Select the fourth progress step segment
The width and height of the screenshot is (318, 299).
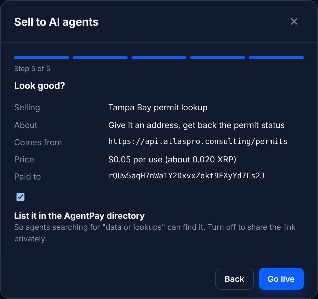[218, 58]
